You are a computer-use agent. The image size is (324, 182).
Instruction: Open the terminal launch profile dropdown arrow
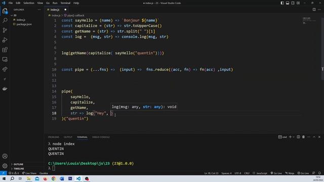294,137
